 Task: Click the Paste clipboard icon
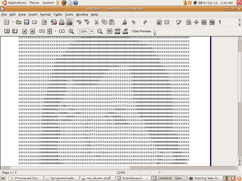(112, 22)
